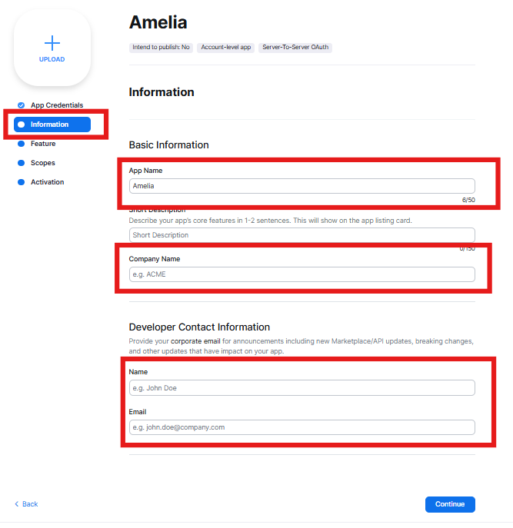Image resolution: width=513 pixels, height=528 pixels.
Task: Click the Company Name input field
Action: pos(301,274)
